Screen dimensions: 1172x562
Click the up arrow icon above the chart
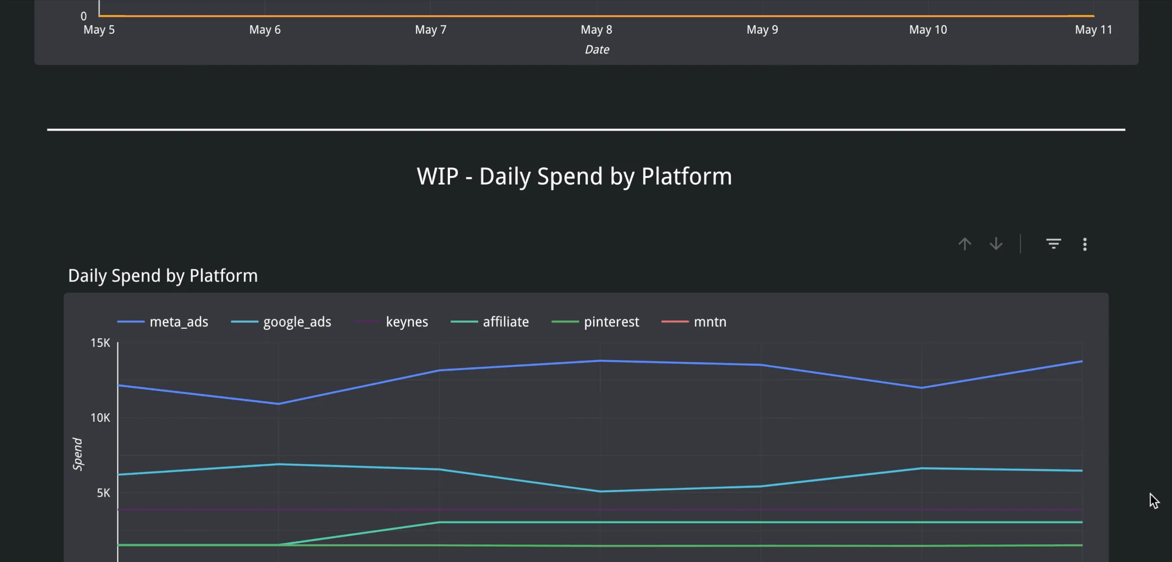964,244
